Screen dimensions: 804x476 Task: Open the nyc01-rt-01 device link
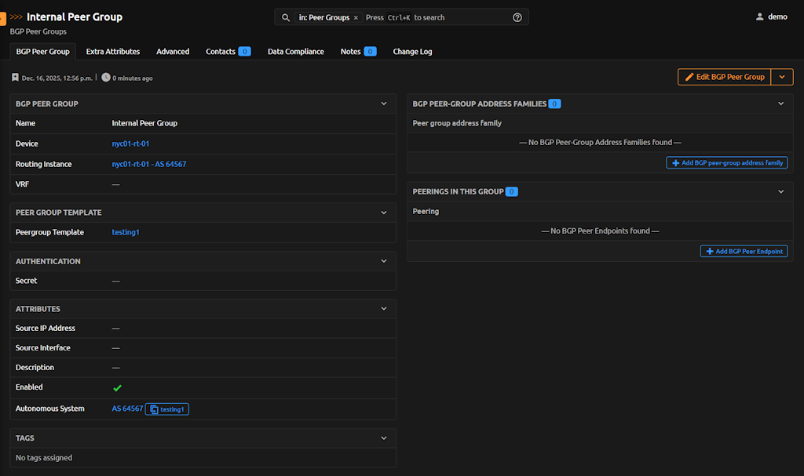(x=130, y=144)
